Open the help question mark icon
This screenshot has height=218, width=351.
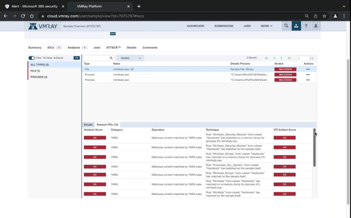[306, 26]
